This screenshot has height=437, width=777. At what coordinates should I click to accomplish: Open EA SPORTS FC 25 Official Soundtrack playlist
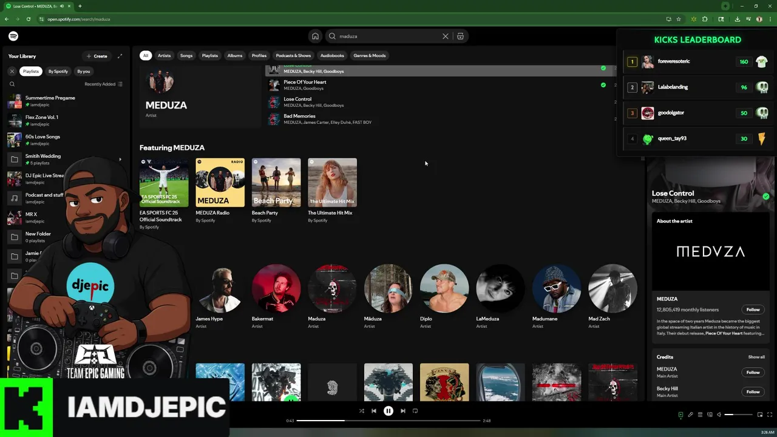[164, 194]
